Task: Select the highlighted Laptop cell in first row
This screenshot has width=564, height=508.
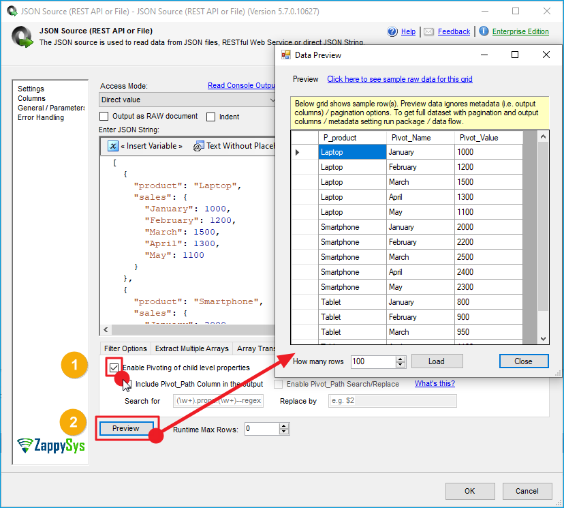Action: point(352,152)
